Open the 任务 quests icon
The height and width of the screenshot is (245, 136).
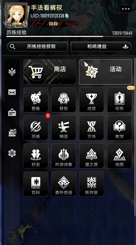[119, 100]
